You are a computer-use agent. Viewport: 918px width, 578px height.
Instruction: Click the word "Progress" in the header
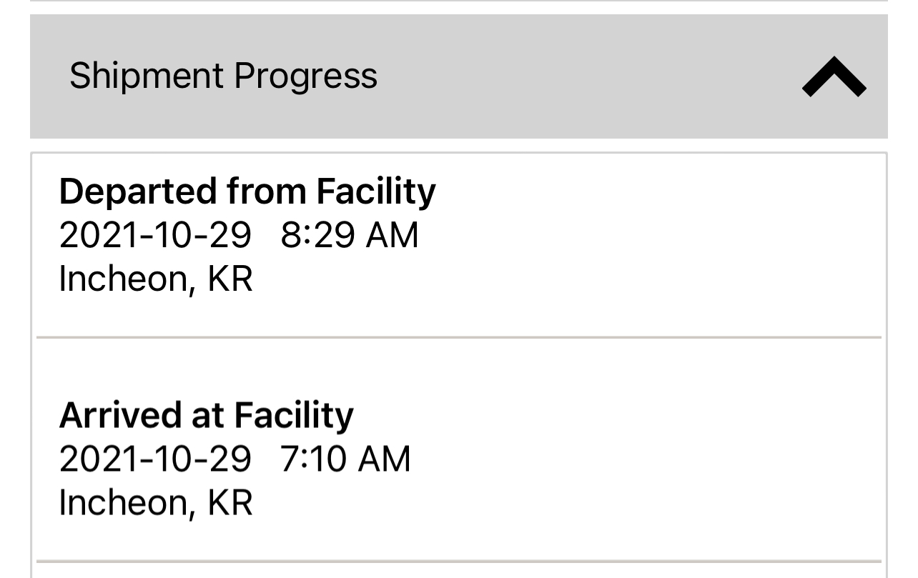point(305,76)
